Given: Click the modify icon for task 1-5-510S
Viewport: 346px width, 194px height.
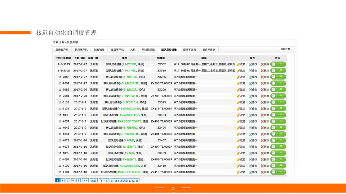Looking at the screenshot, I should click(250, 71).
